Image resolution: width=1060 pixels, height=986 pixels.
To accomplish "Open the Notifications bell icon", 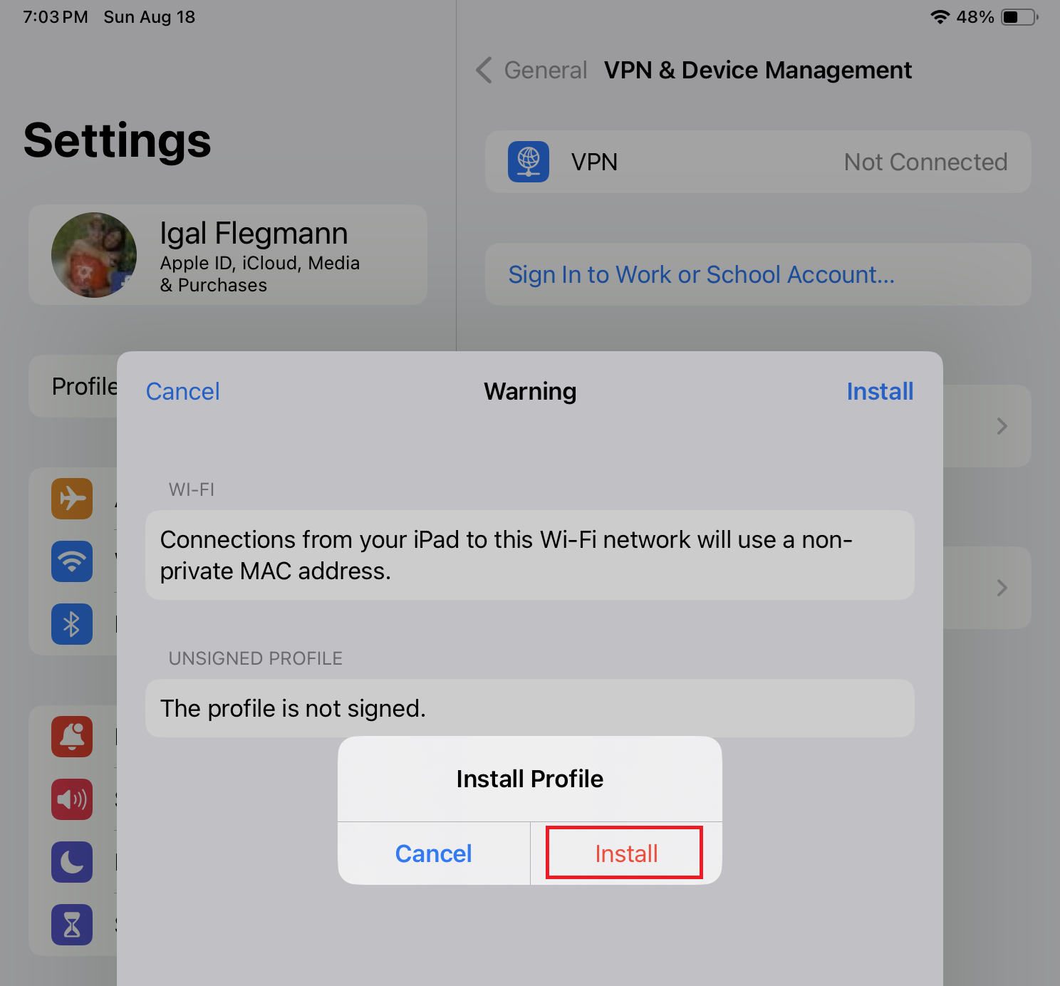I will pyautogui.click(x=72, y=737).
